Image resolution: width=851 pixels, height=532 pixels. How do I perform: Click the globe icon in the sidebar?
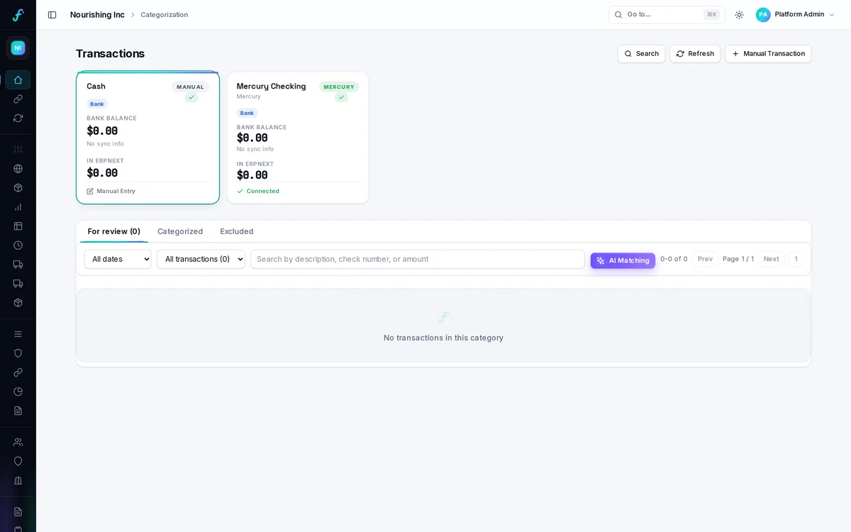pos(18,169)
